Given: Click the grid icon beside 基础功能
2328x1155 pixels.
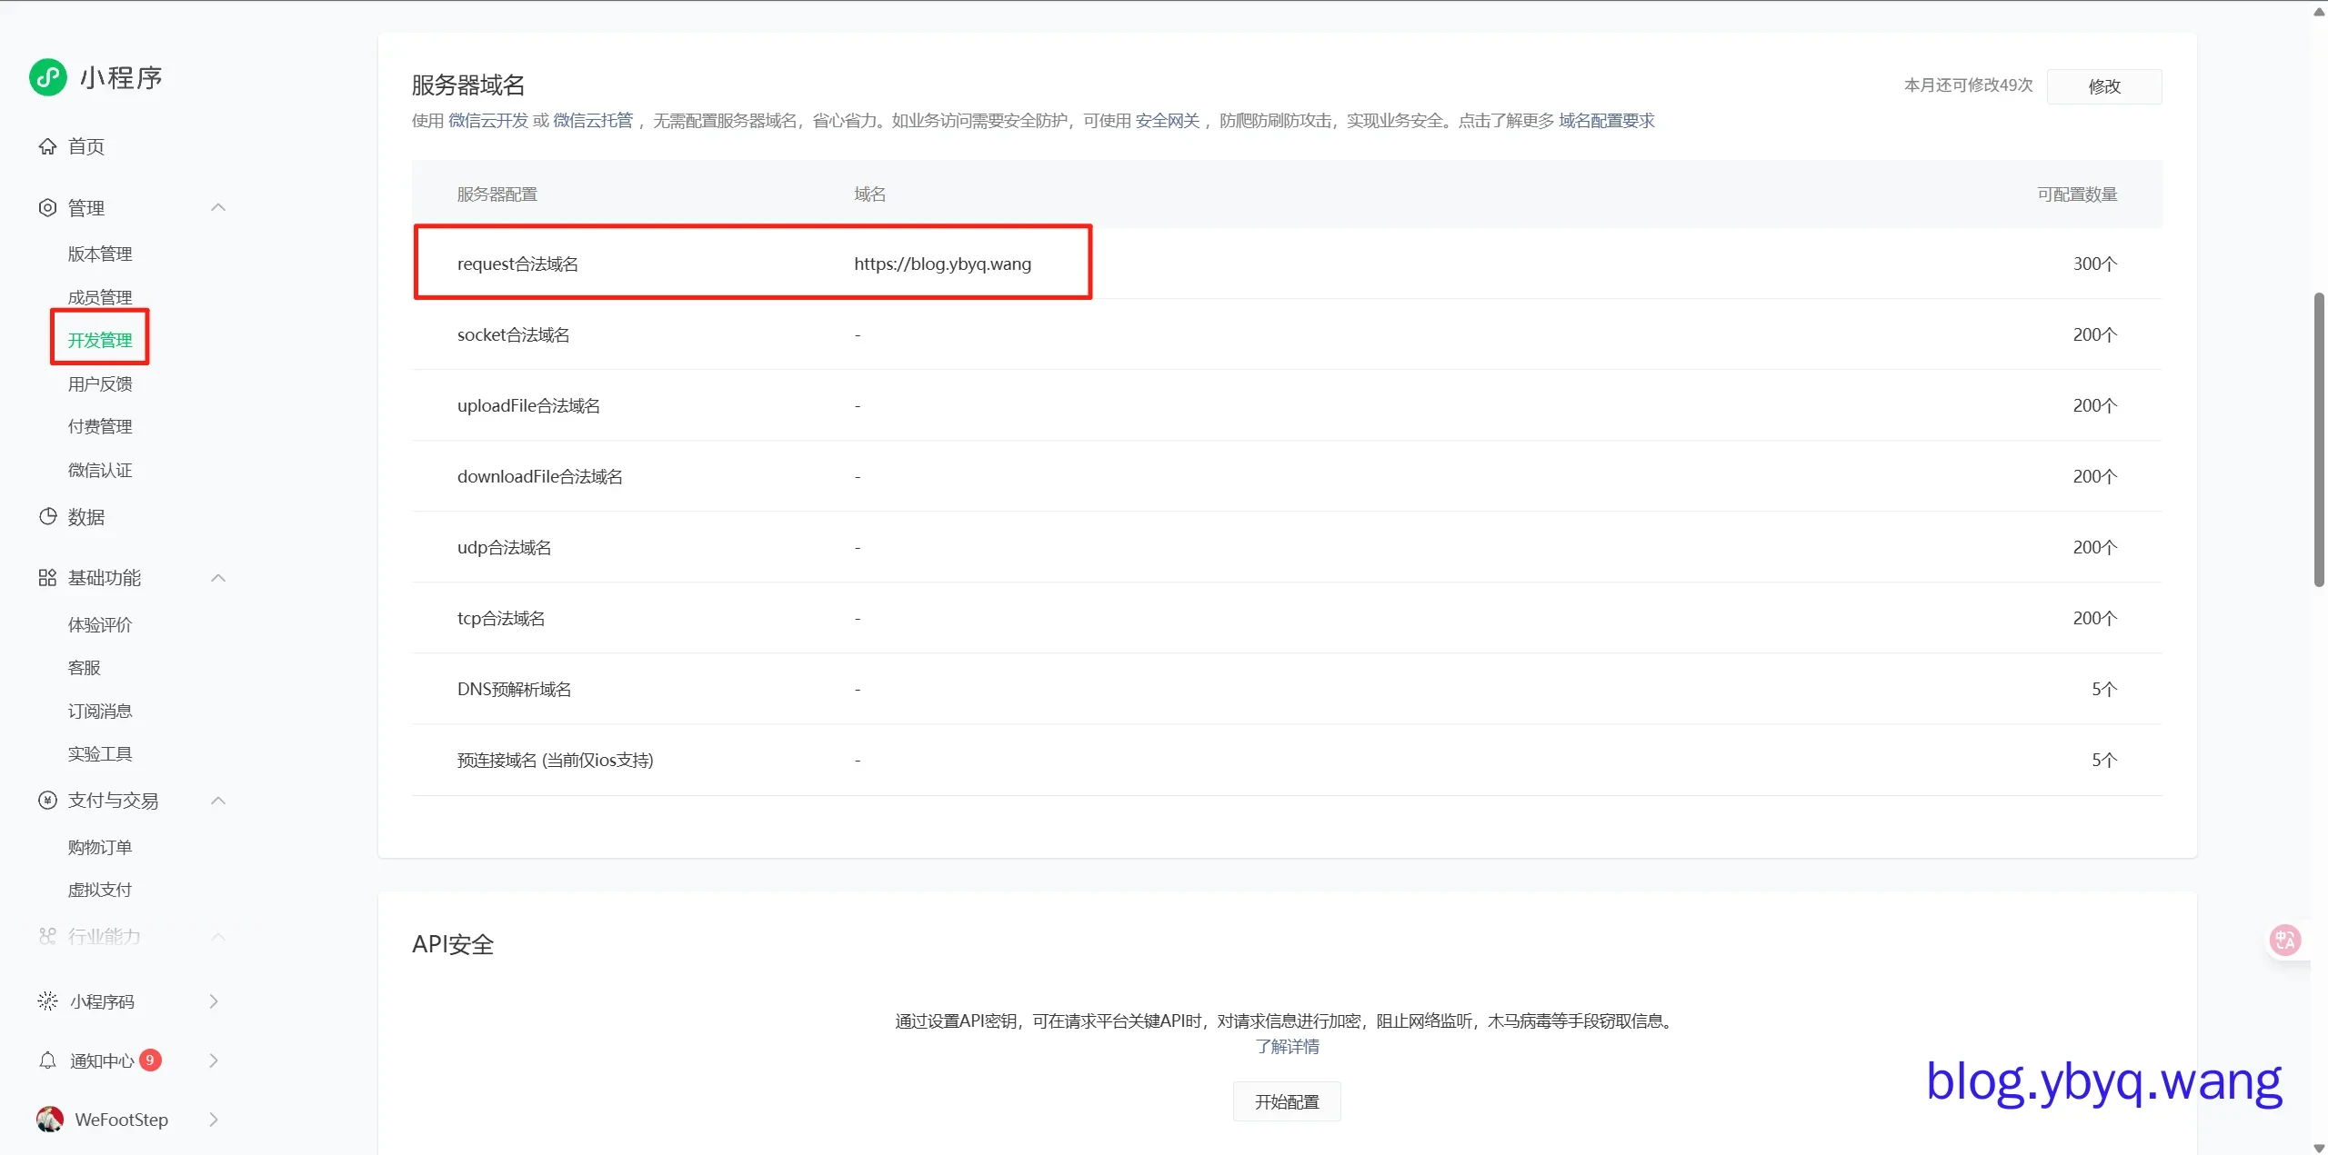Looking at the screenshot, I should [47, 578].
